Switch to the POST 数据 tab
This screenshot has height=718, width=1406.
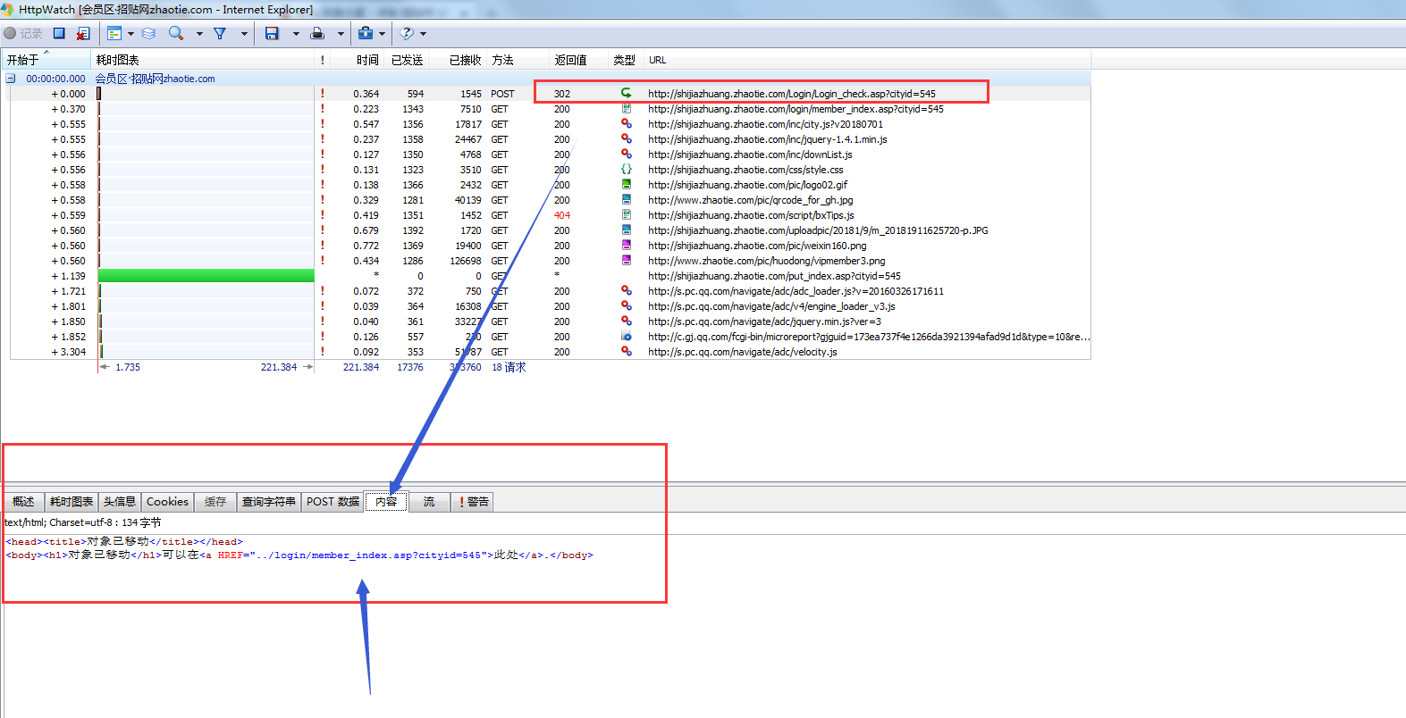(333, 502)
